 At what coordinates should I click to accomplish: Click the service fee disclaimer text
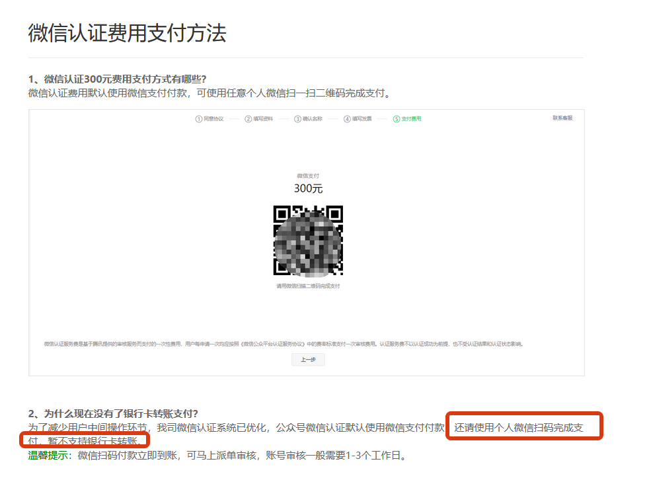(284, 344)
